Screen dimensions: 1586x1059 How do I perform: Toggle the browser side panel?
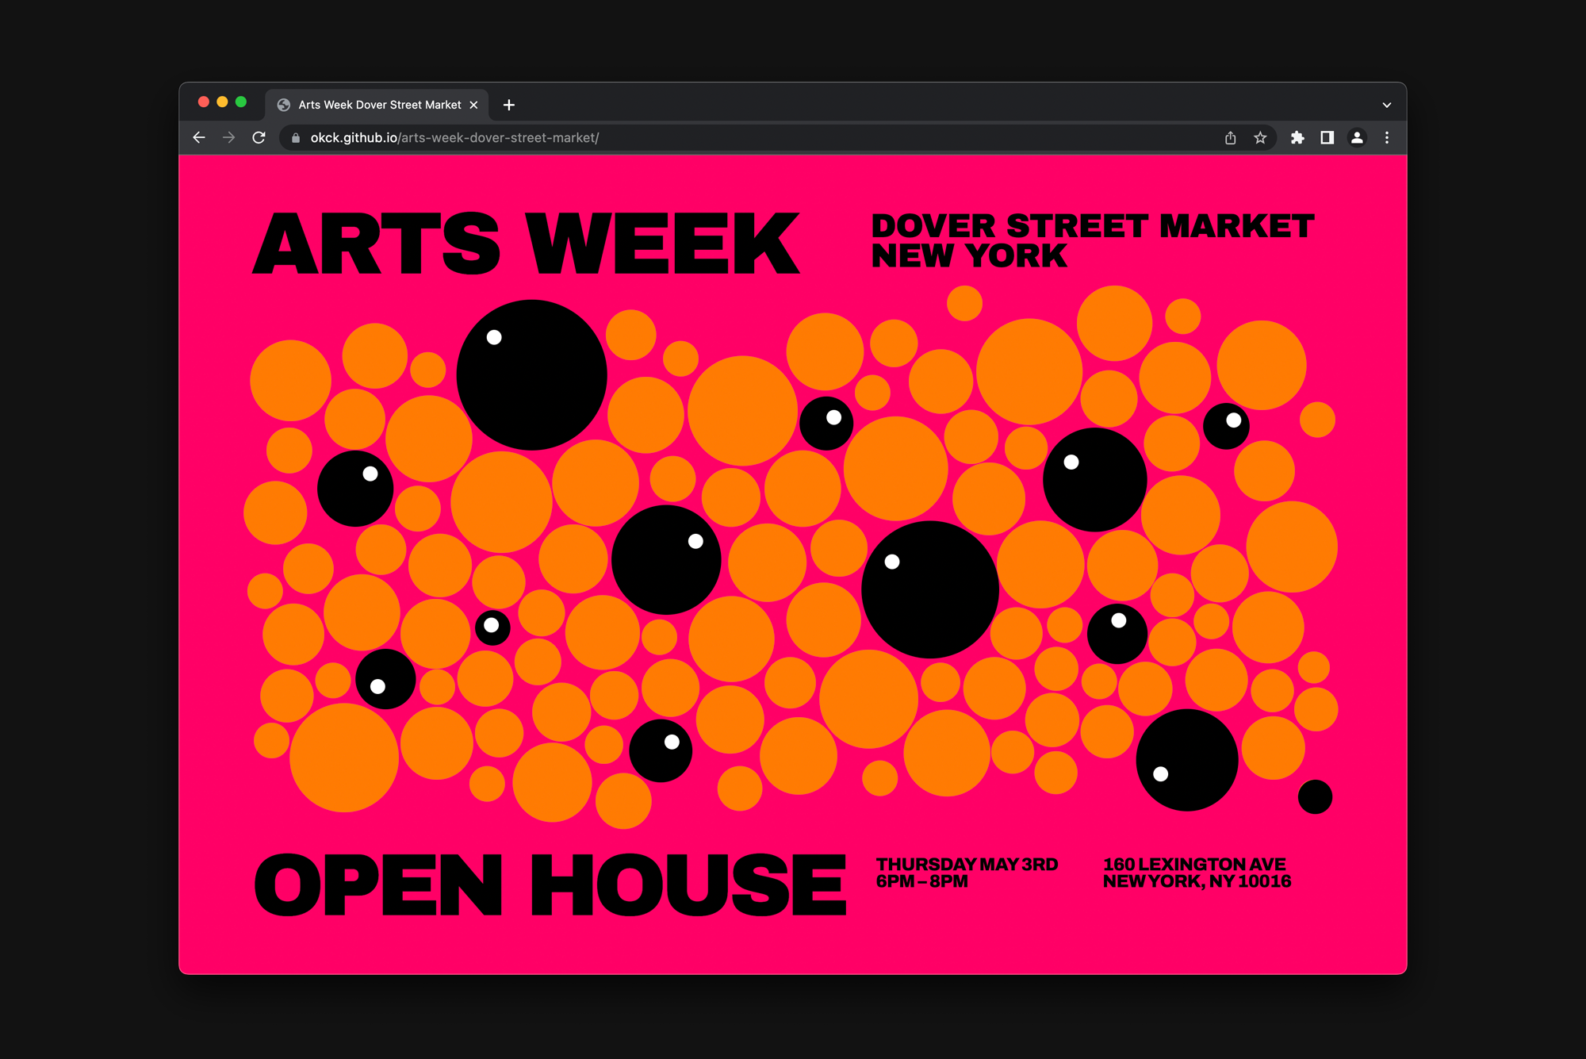pyautogui.click(x=1327, y=138)
